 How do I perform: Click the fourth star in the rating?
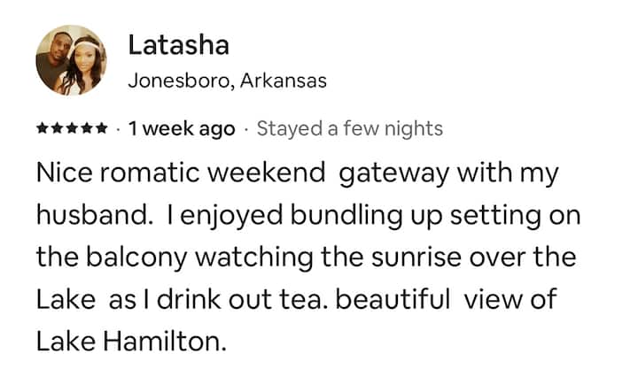click(88, 129)
